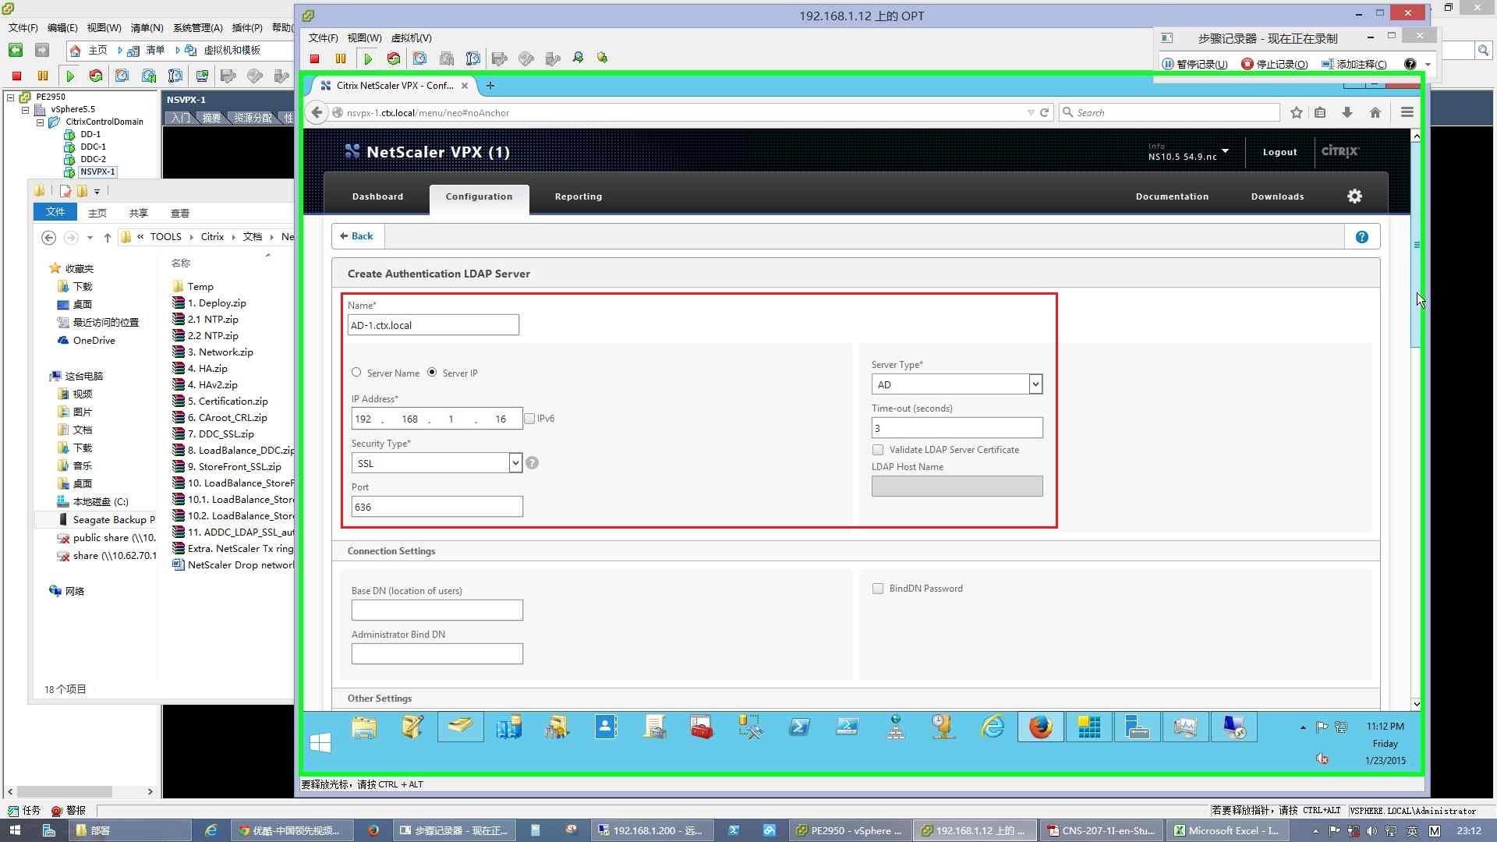Open File Explorer icon in the guest taskbar
Image resolution: width=1497 pixels, height=842 pixels.
(364, 727)
